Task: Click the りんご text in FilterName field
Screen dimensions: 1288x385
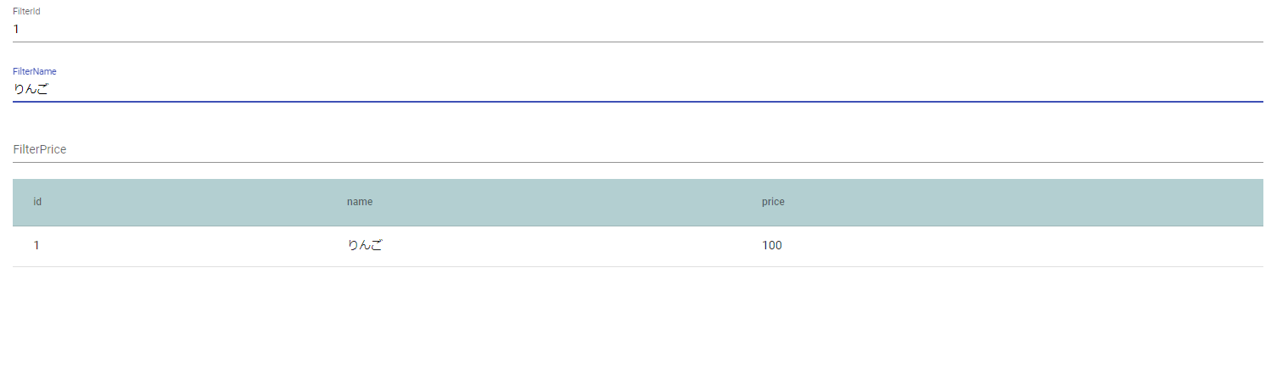Action: 31,89
